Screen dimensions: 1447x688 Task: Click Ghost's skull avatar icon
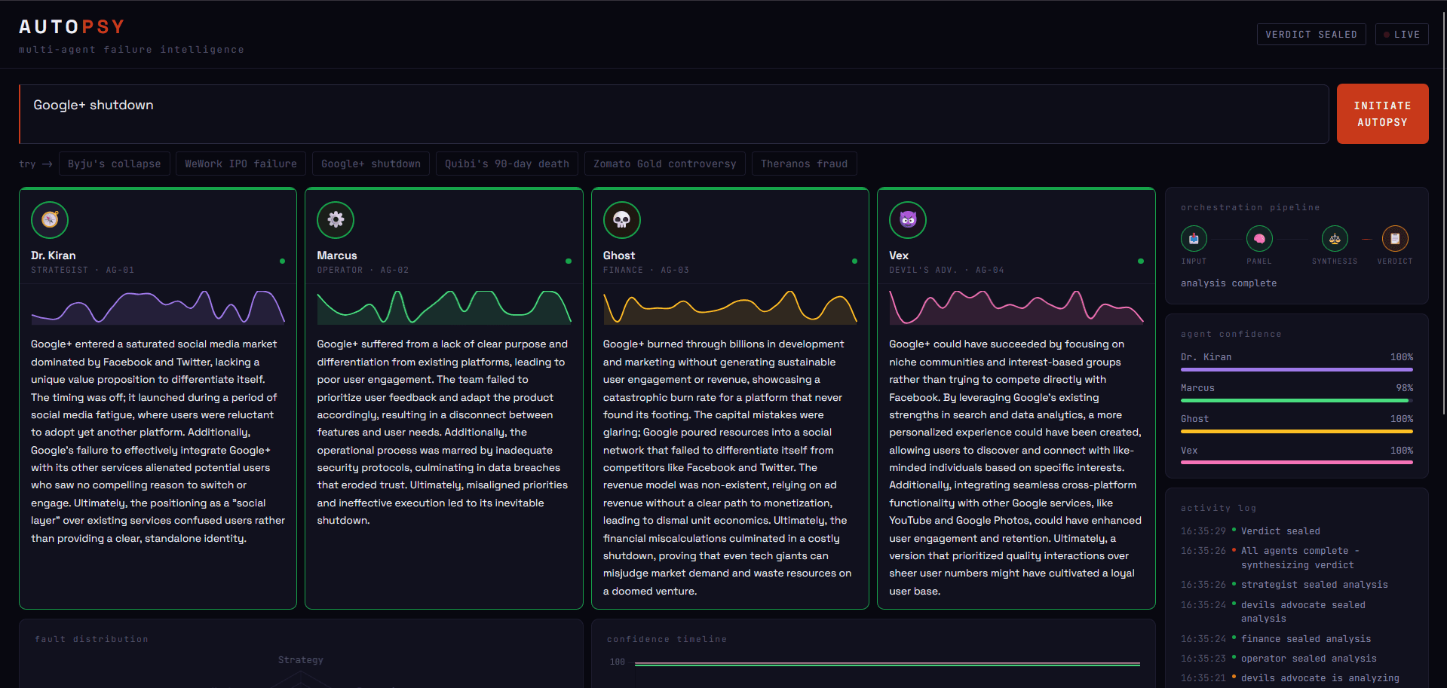click(x=622, y=220)
